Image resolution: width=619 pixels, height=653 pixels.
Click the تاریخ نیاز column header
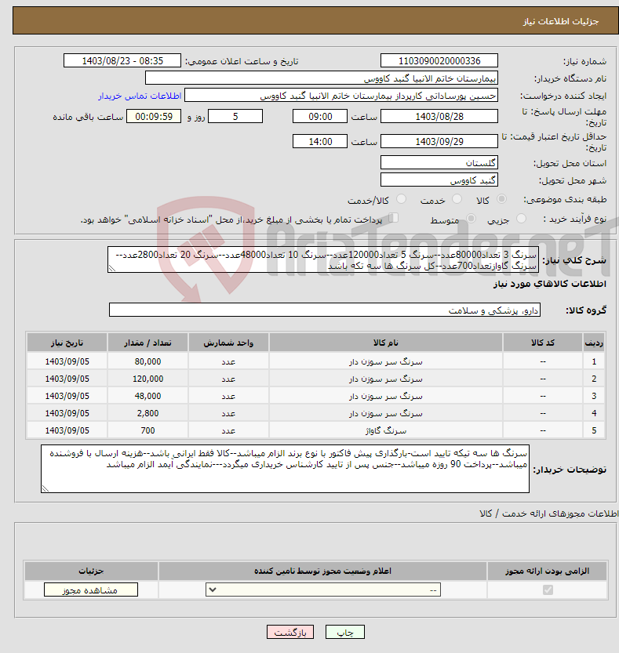(x=67, y=343)
